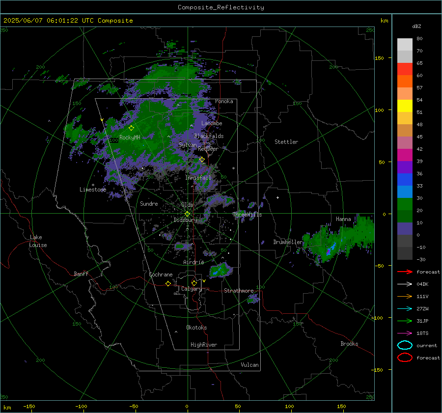Click the Drumheller city label
The height and width of the screenshot is (413, 442).
coord(288,242)
